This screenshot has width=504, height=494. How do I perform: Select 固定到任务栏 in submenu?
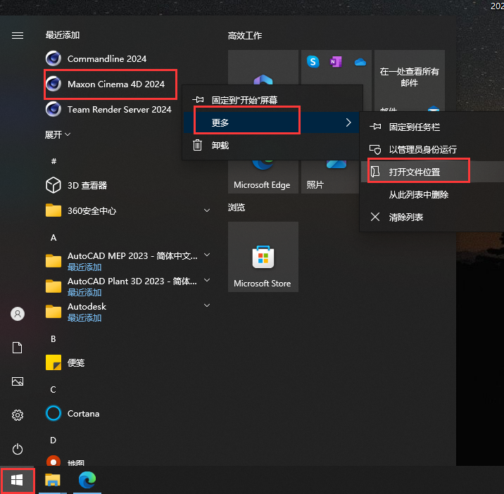(x=432, y=127)
